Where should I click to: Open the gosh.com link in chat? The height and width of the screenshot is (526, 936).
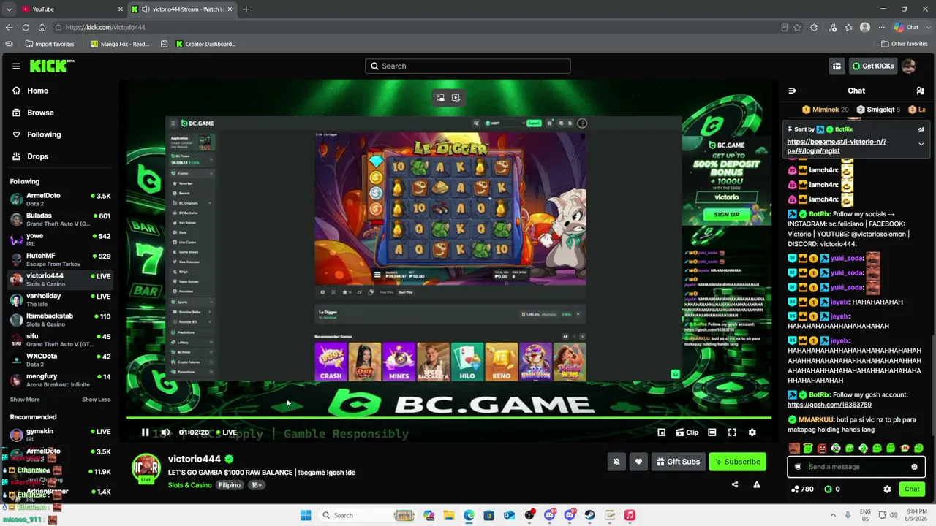click(829, 405)
